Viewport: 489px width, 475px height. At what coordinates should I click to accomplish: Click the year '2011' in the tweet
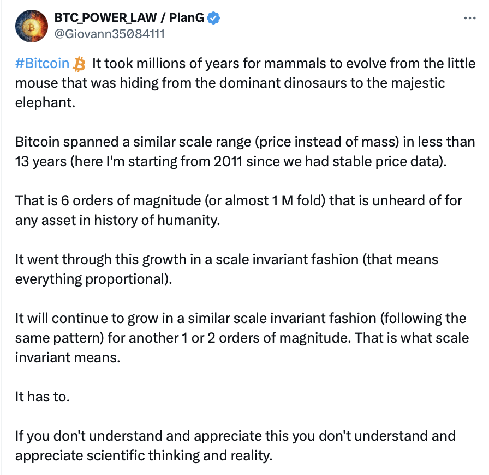pos(228,161)
